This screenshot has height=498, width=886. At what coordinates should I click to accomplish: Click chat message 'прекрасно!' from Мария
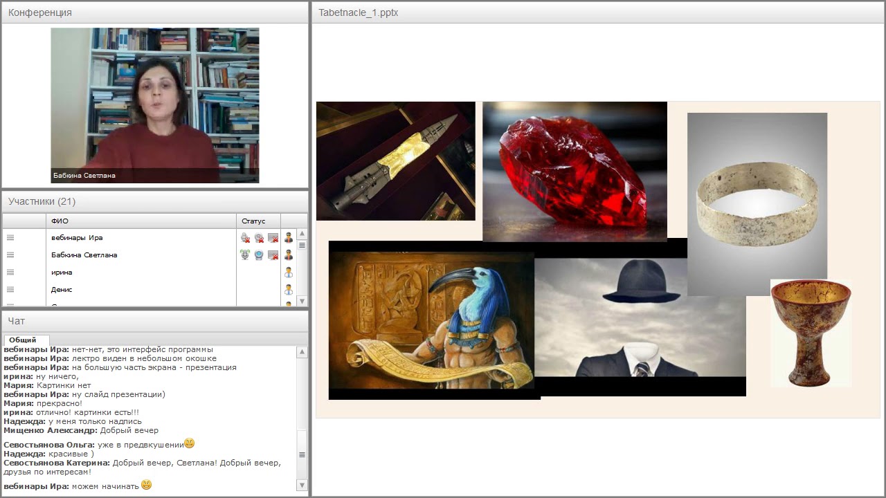pyautogui.click(x=60, y=403)
